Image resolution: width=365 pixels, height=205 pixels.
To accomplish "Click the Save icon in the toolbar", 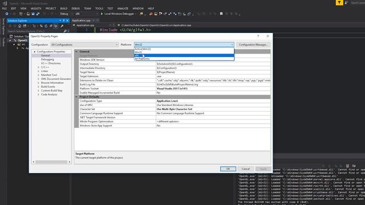I will click(33, 14).
